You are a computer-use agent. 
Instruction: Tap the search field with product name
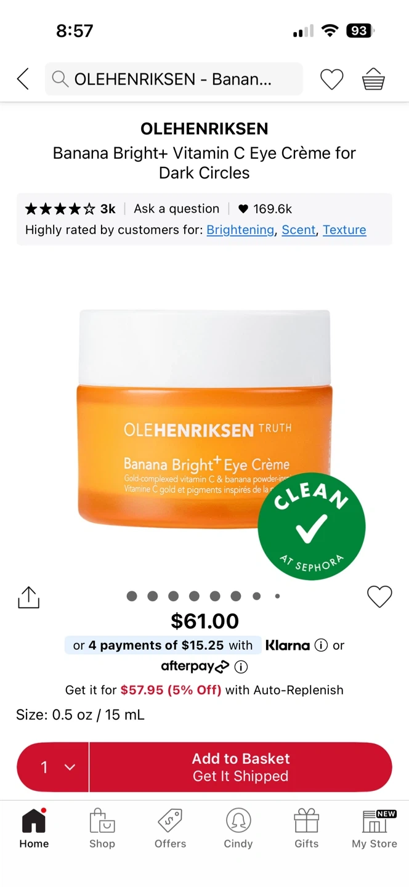174,79
